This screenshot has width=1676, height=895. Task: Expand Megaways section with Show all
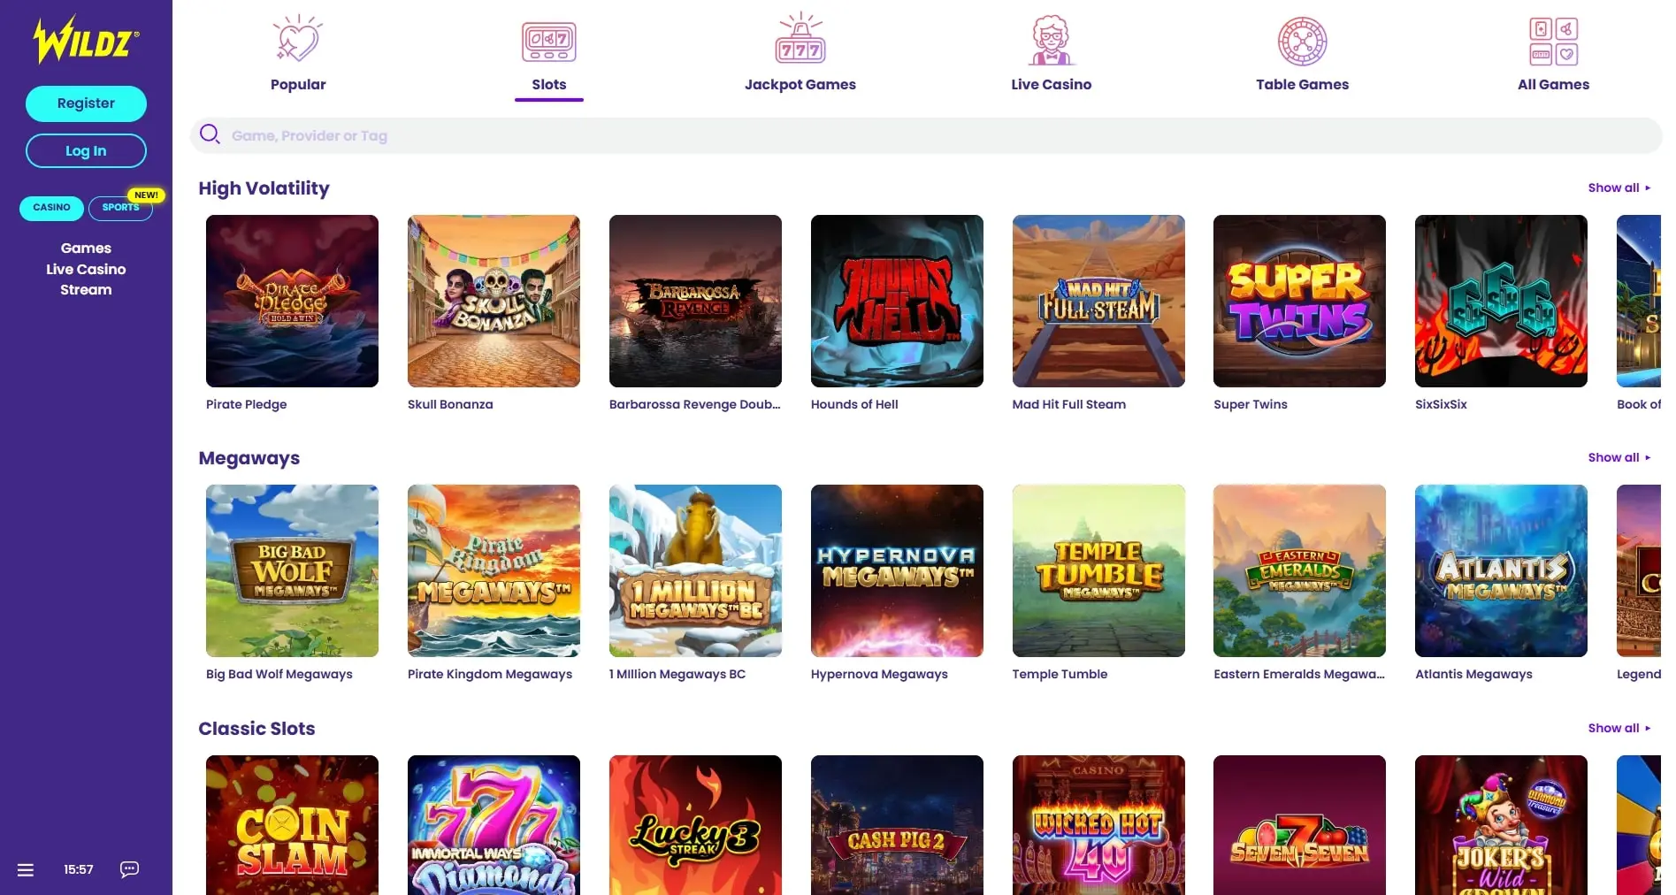tap(1619, 457)
